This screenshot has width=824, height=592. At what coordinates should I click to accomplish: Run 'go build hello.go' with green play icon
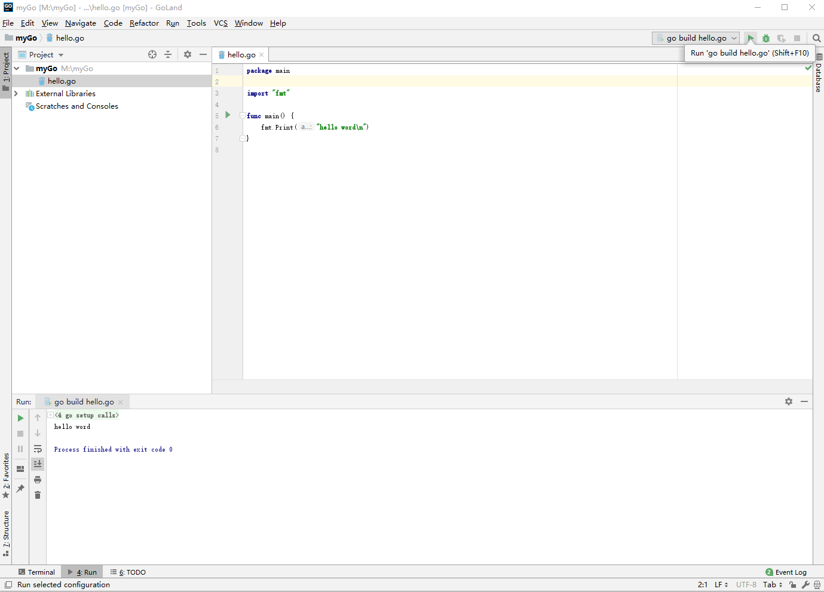click(x=751, y=38)
